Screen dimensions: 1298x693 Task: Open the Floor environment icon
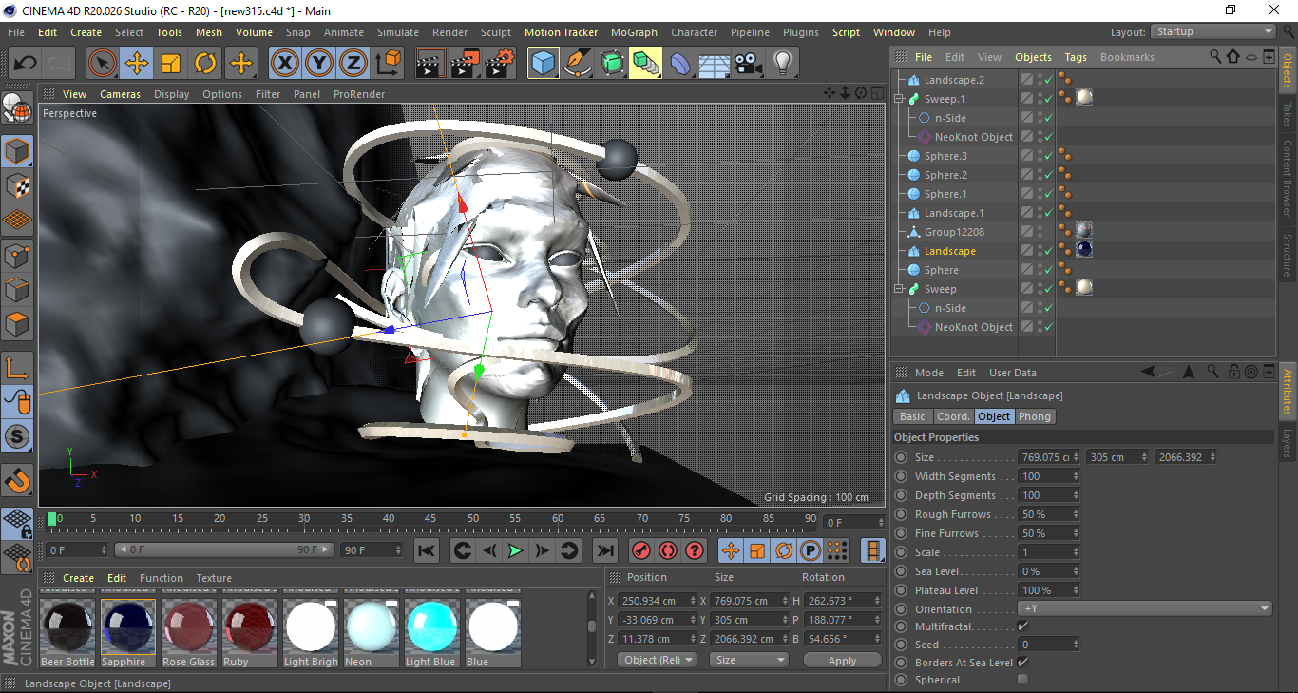pos(715,64)
